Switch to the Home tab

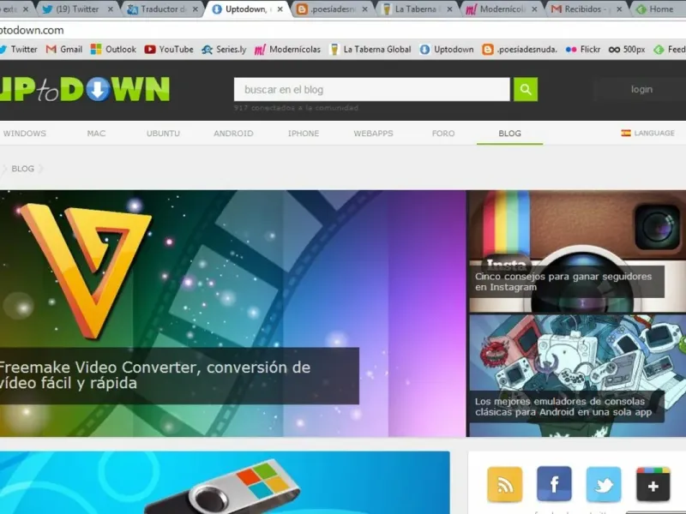click(659, 9)
